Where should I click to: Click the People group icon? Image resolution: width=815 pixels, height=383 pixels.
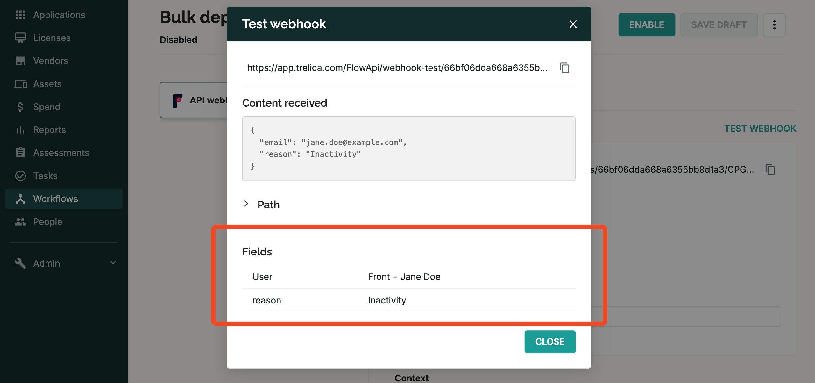(x=20, y=222)
